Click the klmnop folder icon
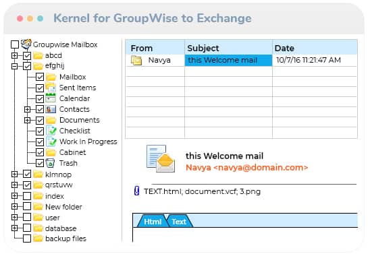 [38, 174]
